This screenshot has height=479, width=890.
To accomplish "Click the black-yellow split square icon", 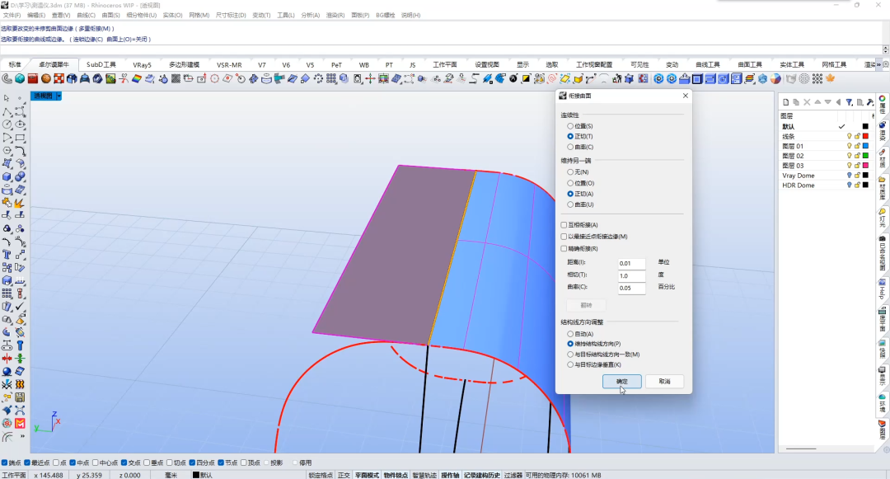I will (526, 79).
